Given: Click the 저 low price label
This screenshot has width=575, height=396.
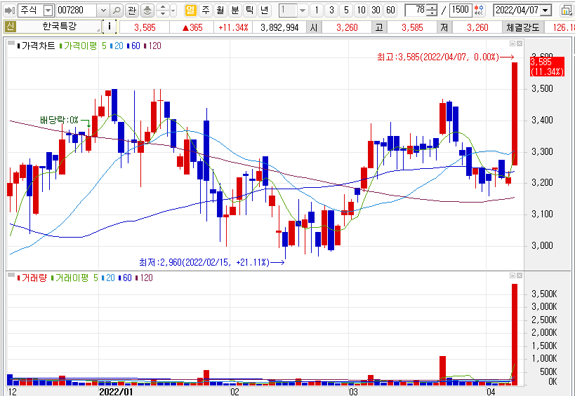Looking at the screenshot, I should 444,27.
